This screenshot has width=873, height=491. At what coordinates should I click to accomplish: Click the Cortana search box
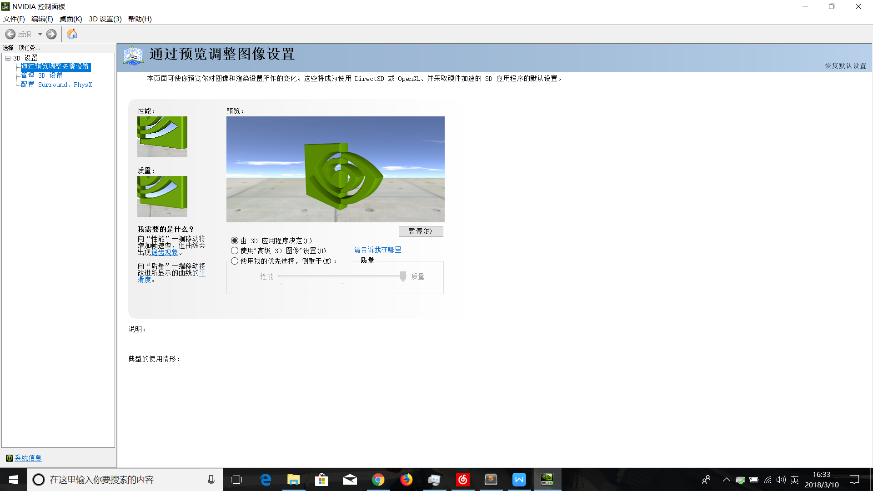click(125, 480)
